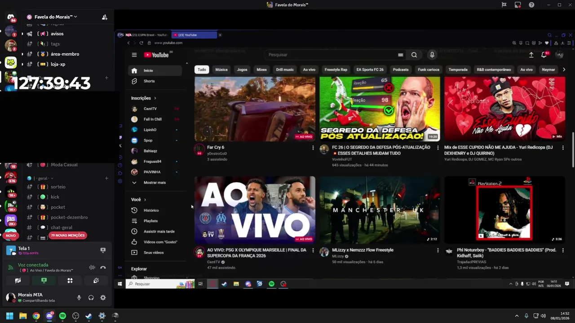Click YouTube search magnifier button in stream
The width and height of the screenshot is (575, 323).
point(414,55)
